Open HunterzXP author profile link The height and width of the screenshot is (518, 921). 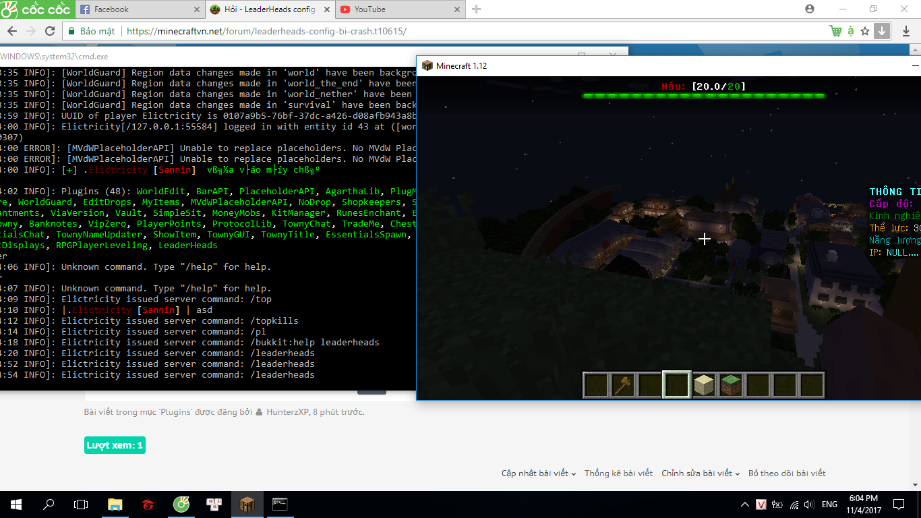click(x=287, y=411)
